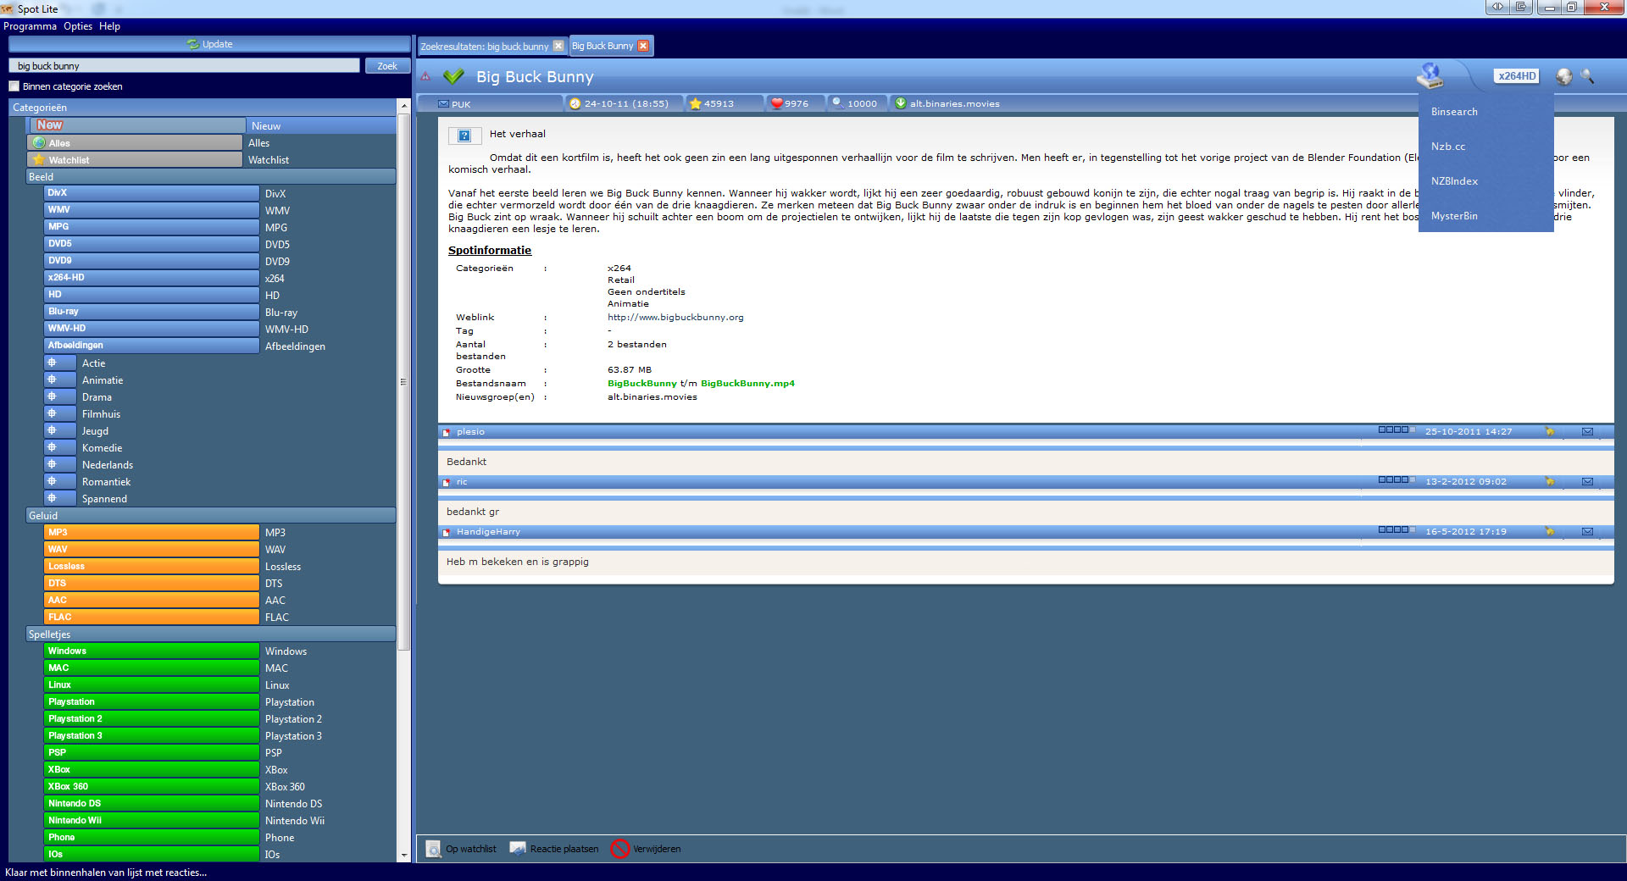Click the magnifier icon at the header's right end

click(x=1587, y=76)
